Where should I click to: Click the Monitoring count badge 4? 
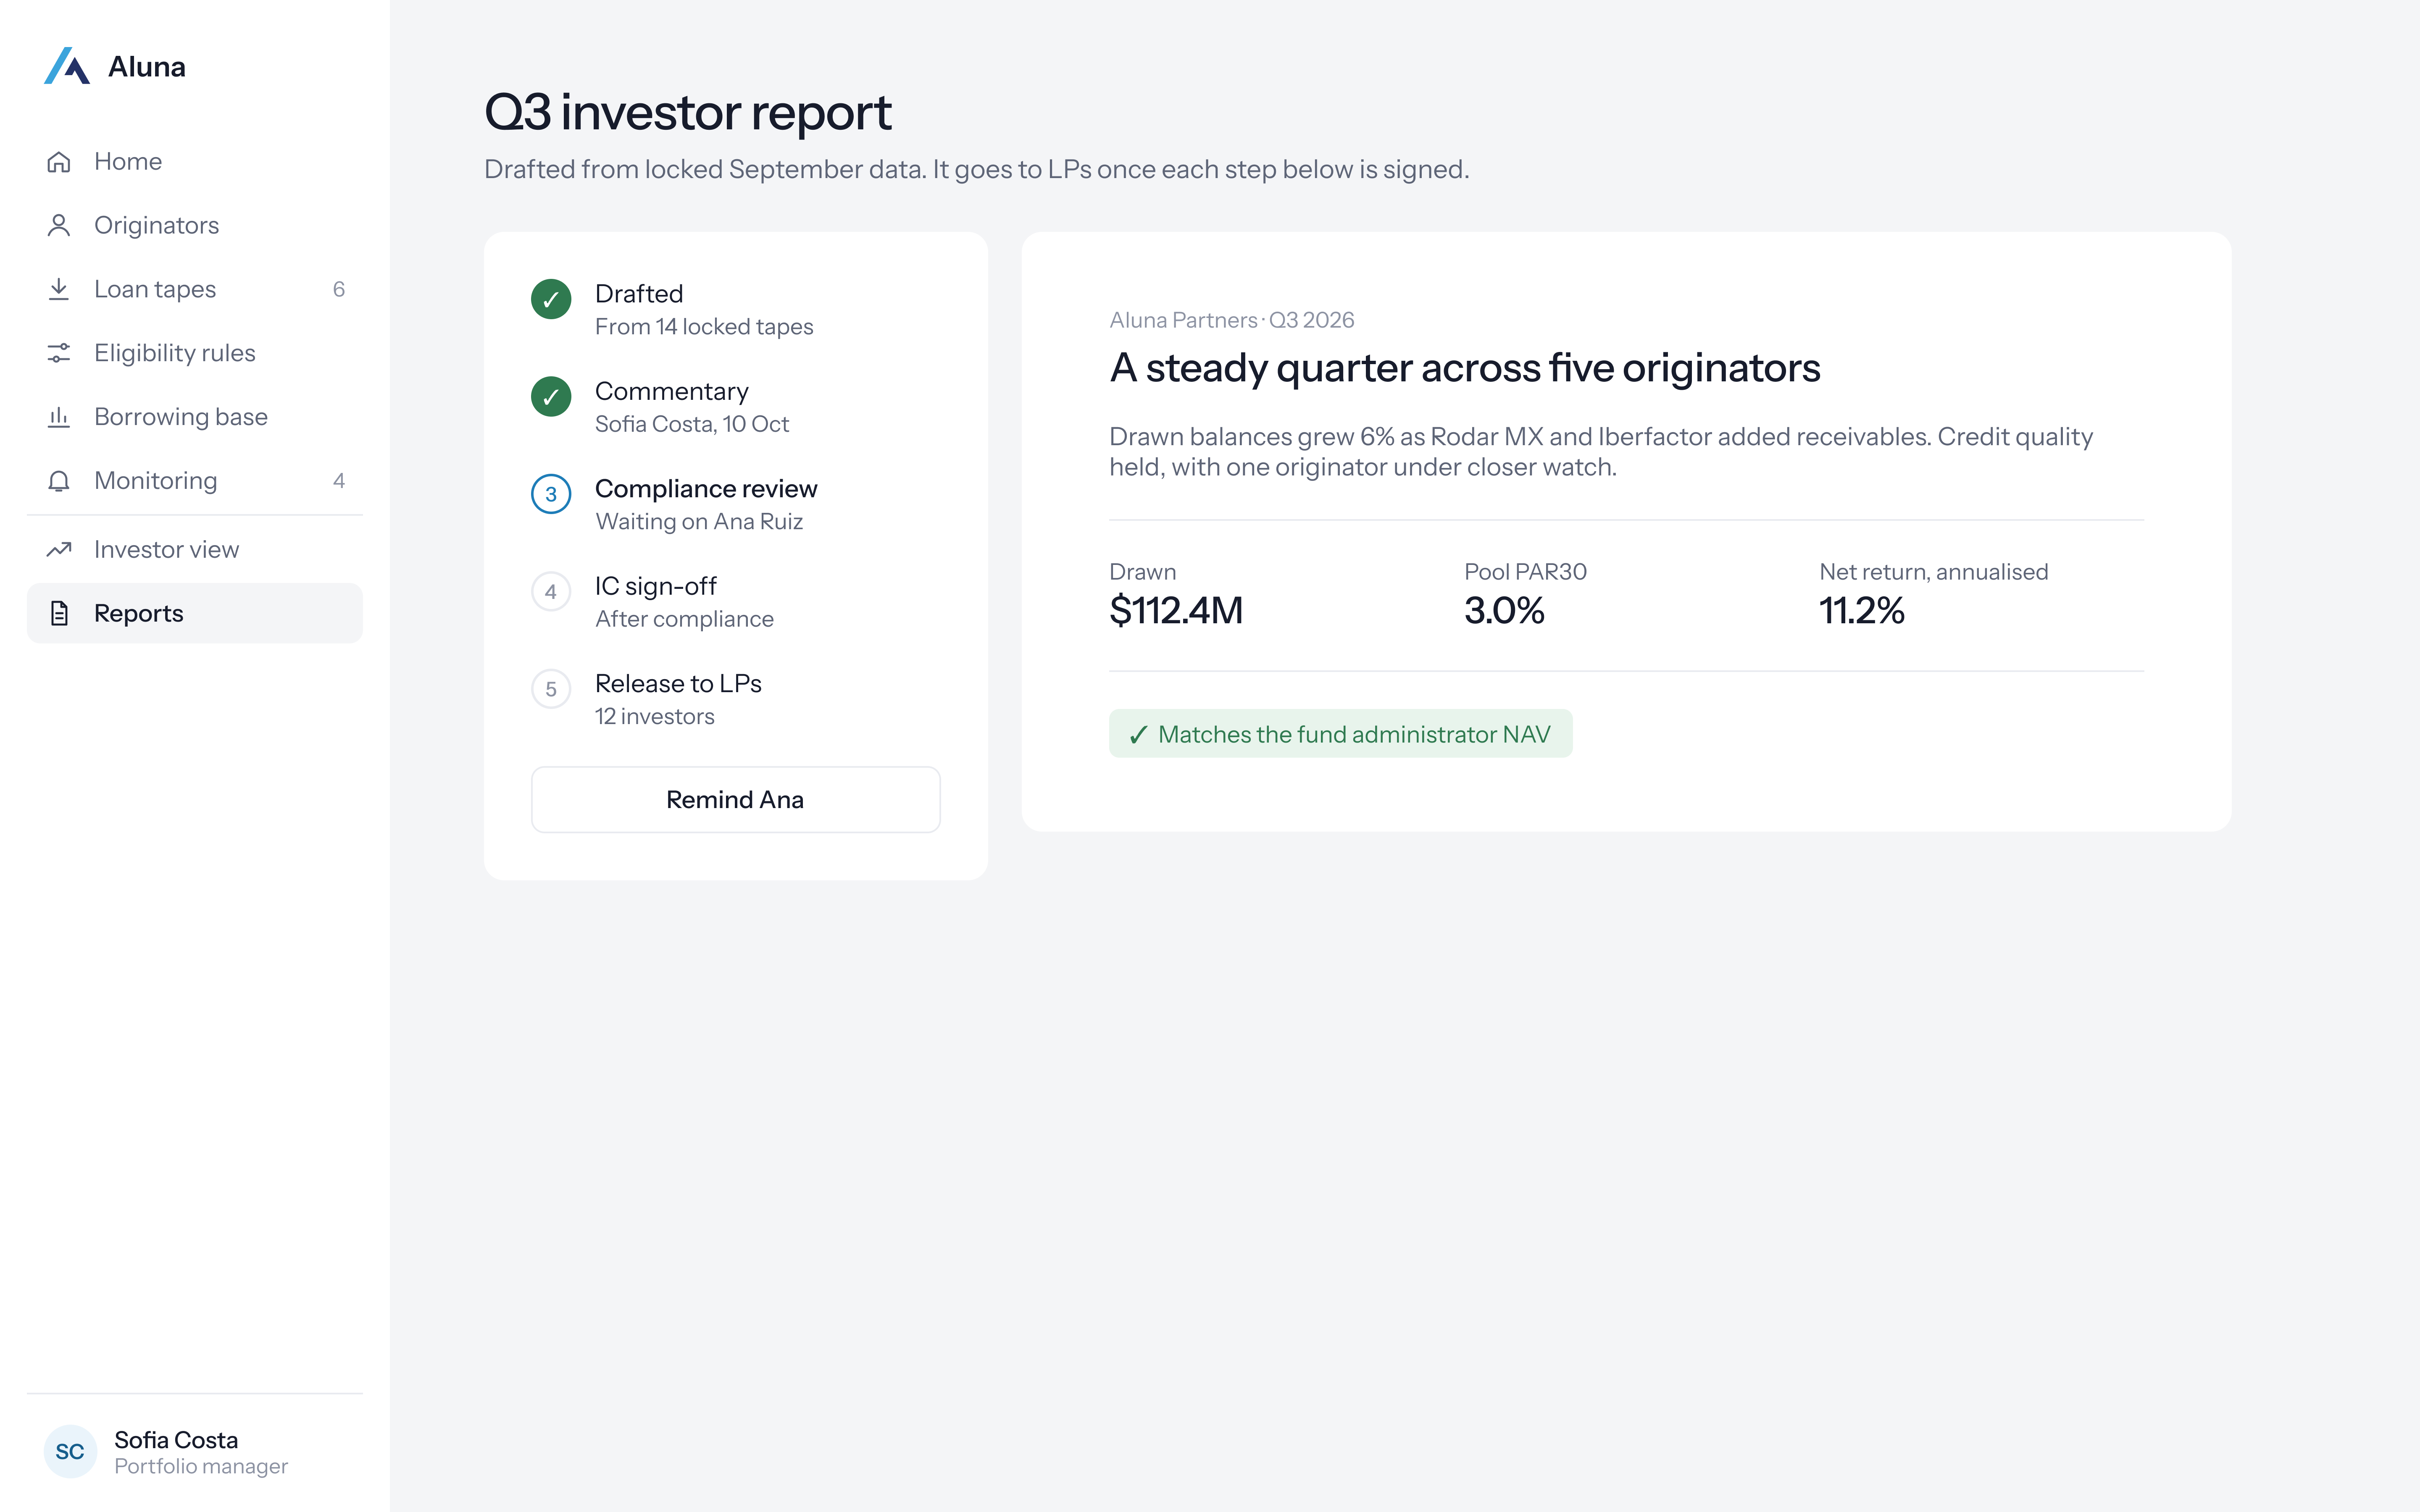(339, 481)
